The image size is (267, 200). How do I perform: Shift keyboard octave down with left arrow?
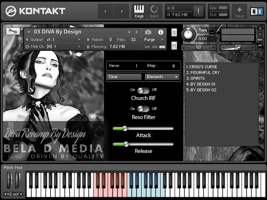pos(5,194)
